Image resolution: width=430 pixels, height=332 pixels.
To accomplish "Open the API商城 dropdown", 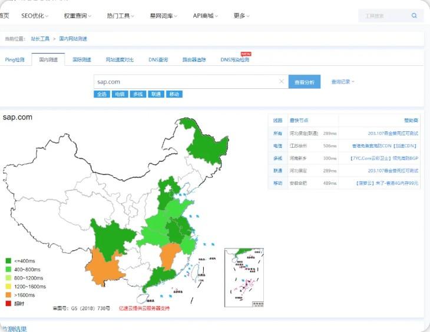I will pyautogui.click(x=205, y=16).
